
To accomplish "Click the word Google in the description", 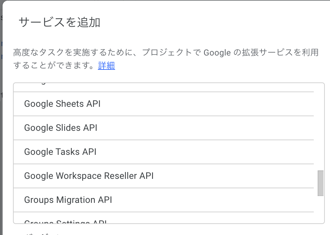I will click(217, 52).
